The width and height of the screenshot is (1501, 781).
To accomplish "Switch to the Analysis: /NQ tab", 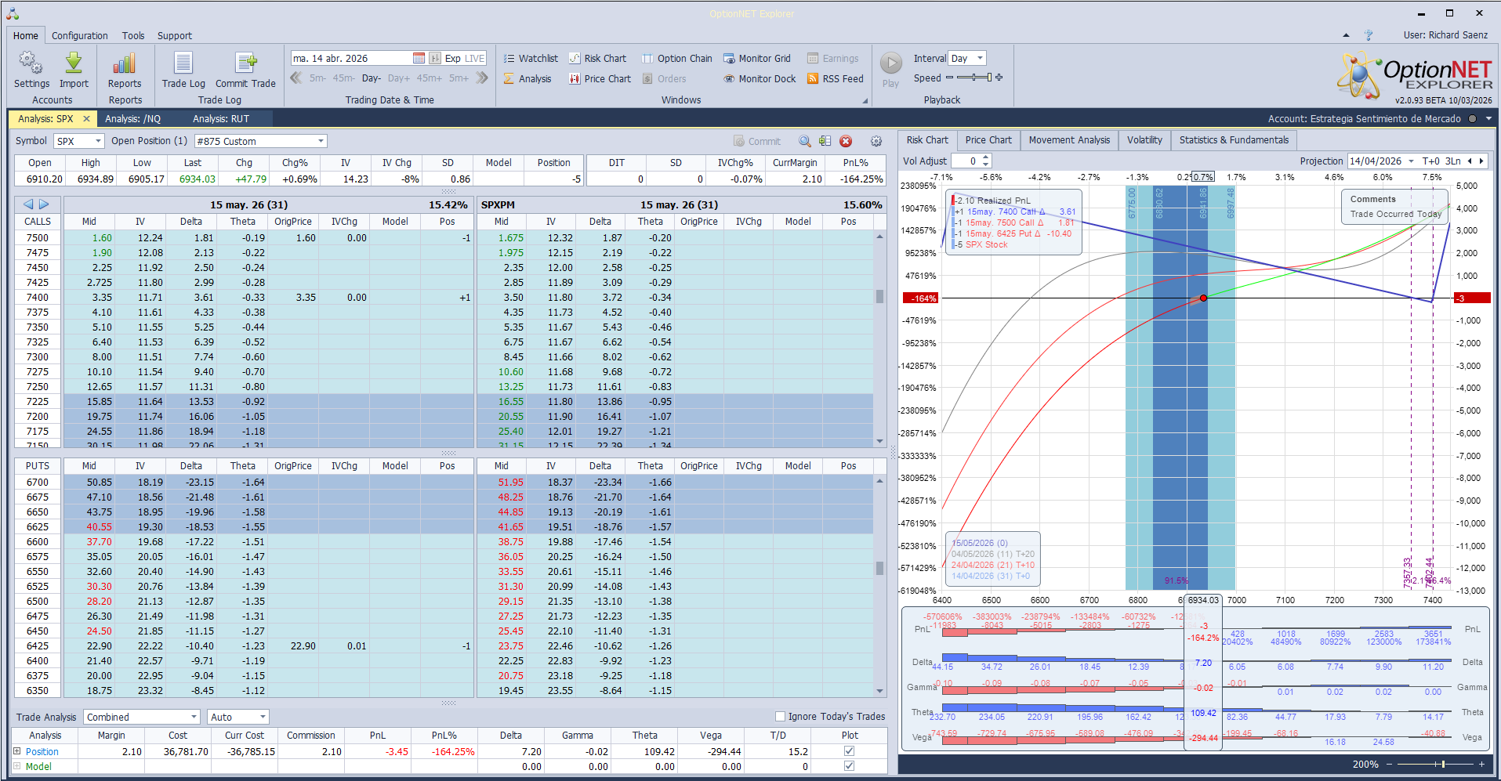I will (x=132, y=119).
